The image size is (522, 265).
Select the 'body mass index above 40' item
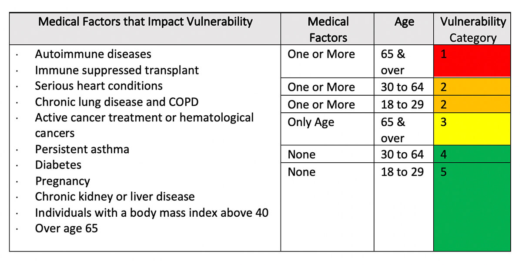click(151, 213)
